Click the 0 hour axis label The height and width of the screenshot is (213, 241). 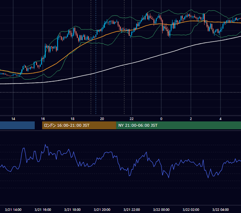(161, 119)
